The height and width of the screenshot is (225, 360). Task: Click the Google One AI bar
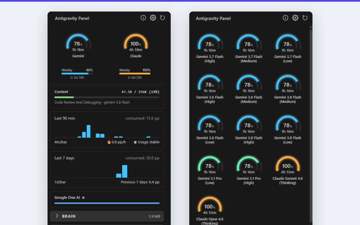107,203
